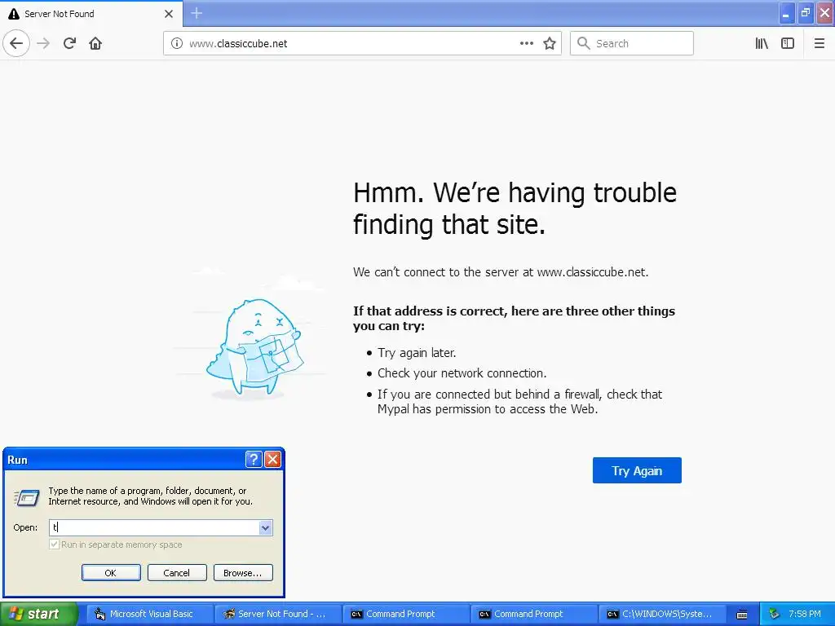
Task: Open the Windows Start menu
Action: click(38, 614)
